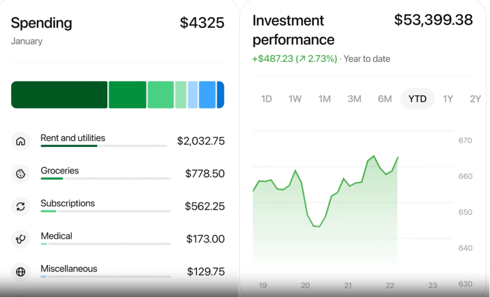Screen dimensions: 490x297
Task: Click the stethoscope icon beside Medical
Action: point(20,239)
